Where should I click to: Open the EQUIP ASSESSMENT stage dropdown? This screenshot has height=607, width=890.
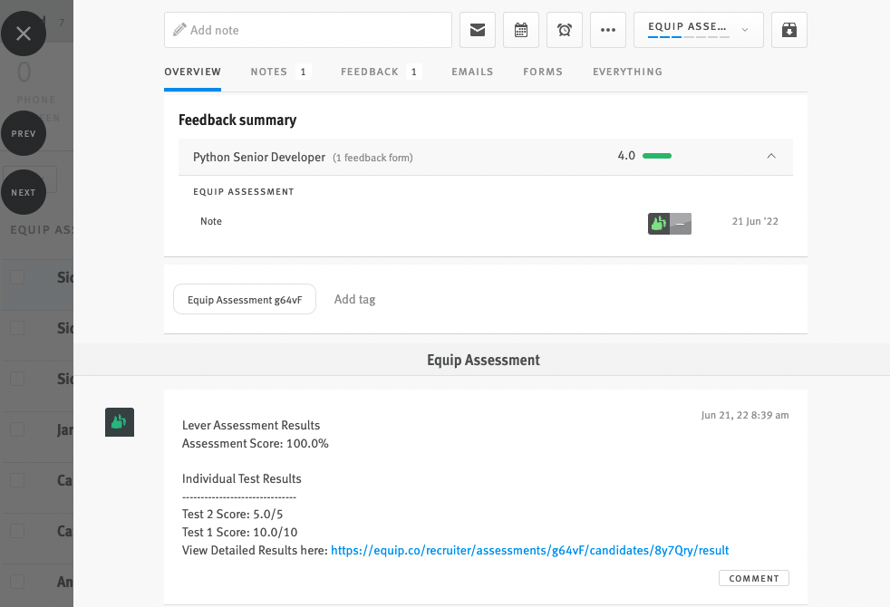(698, 29)
